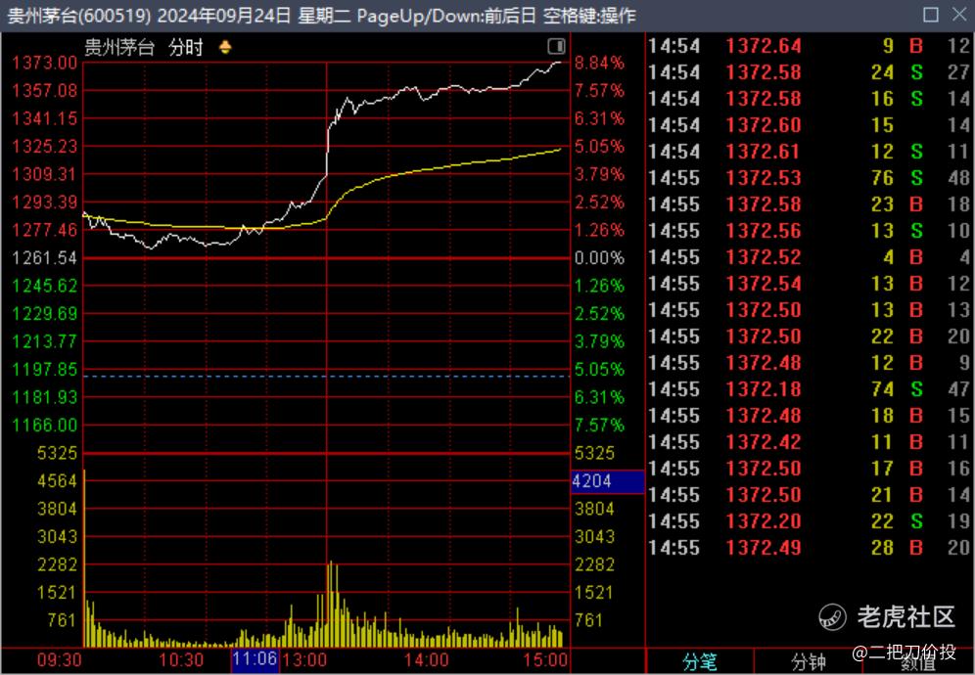Maximize the 贵州茅台 chart window
This screenshot has width=975, height=675.
tap(931, 15)
